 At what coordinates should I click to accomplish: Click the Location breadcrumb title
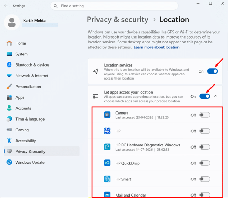(174, 20)
